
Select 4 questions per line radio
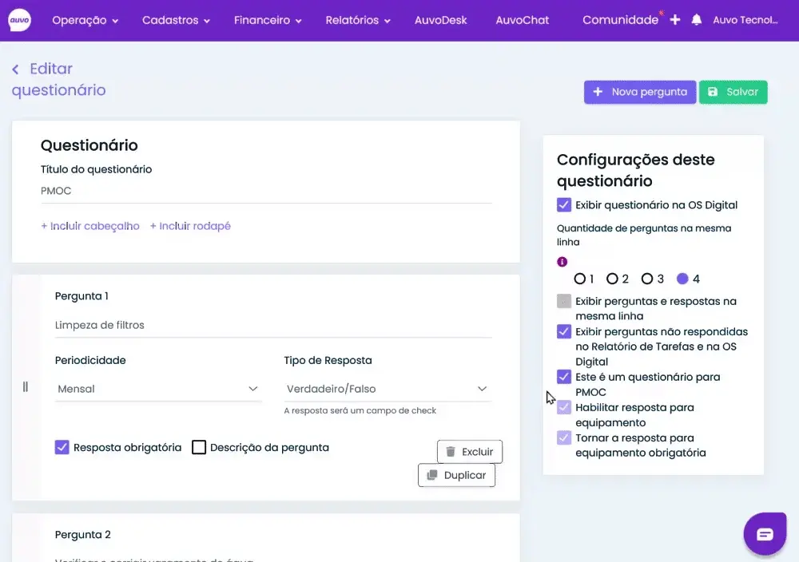tap(682, 279)
